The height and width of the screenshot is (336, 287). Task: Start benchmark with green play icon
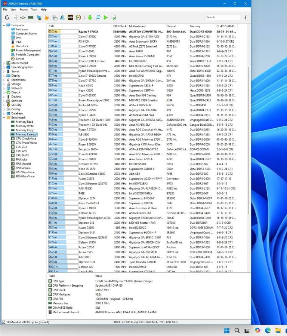click(x=106, y=18)
